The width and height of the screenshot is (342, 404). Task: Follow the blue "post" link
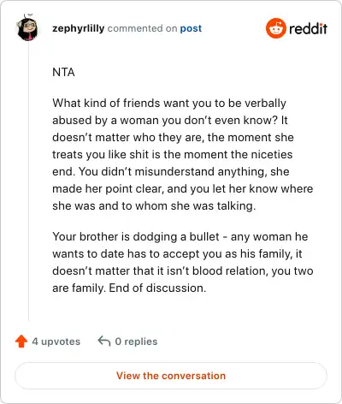(x=191, y=28)
